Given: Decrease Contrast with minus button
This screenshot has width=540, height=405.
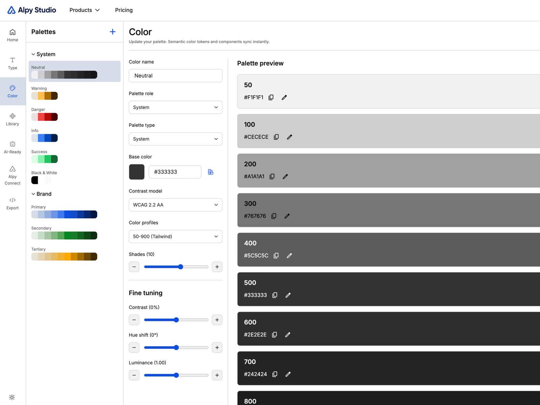Looking at the screenshot, I should 134,320.
